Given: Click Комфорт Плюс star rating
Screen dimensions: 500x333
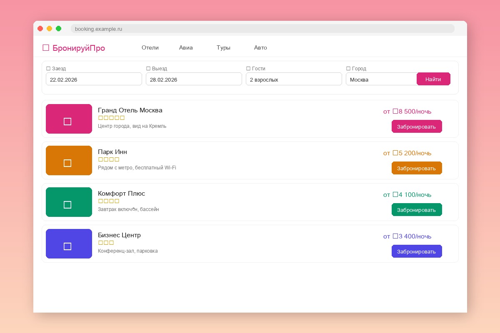Looking at the screenshot, I should point(109,201).
